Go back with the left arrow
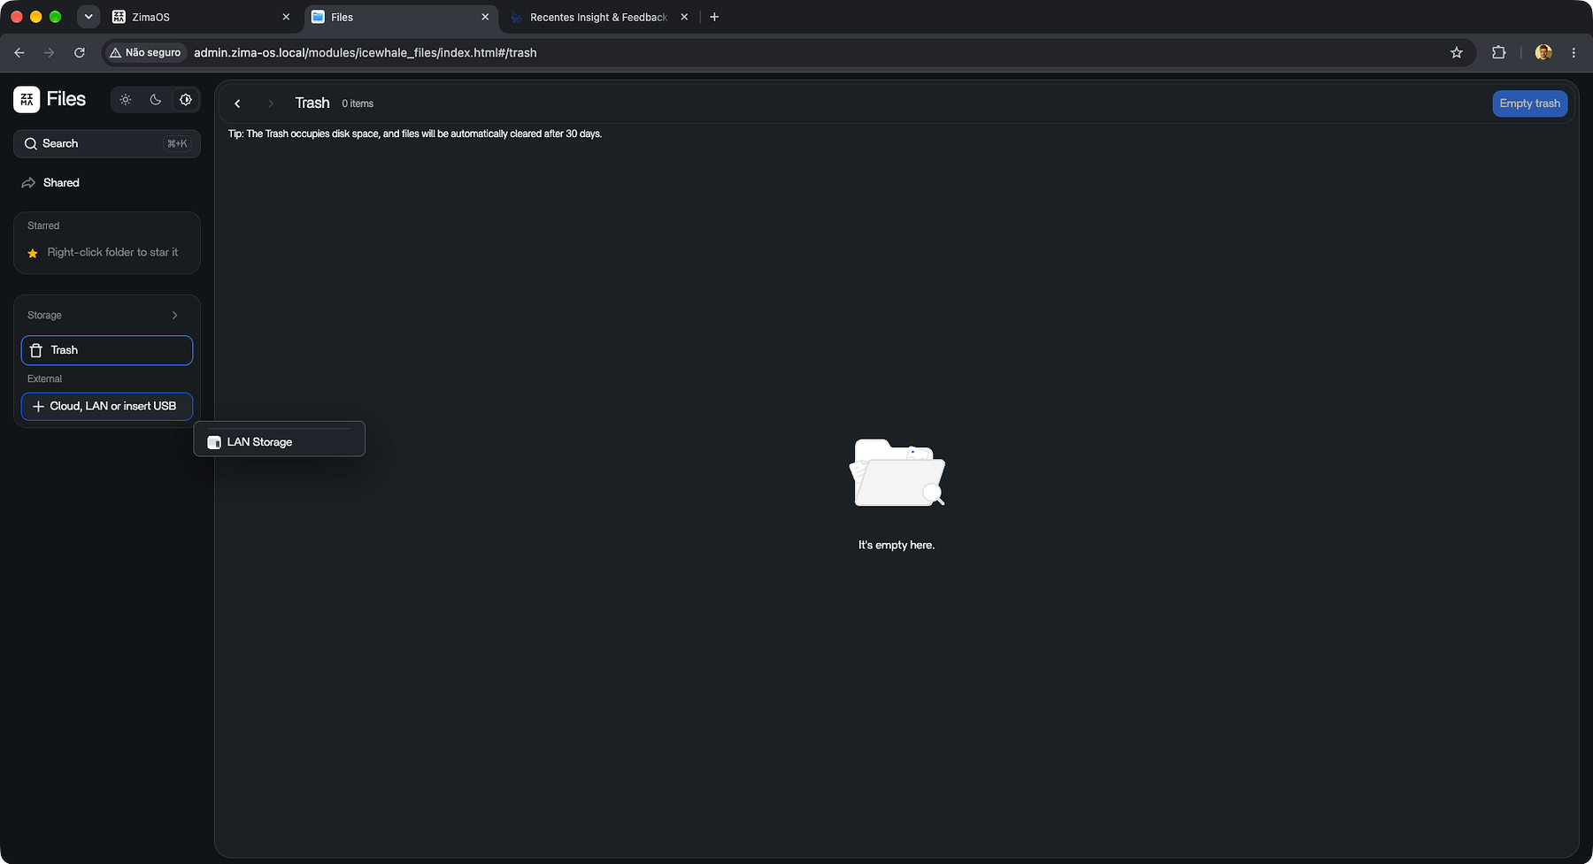The width and height of the screenshot is (1593, 864). pos(237,104)
